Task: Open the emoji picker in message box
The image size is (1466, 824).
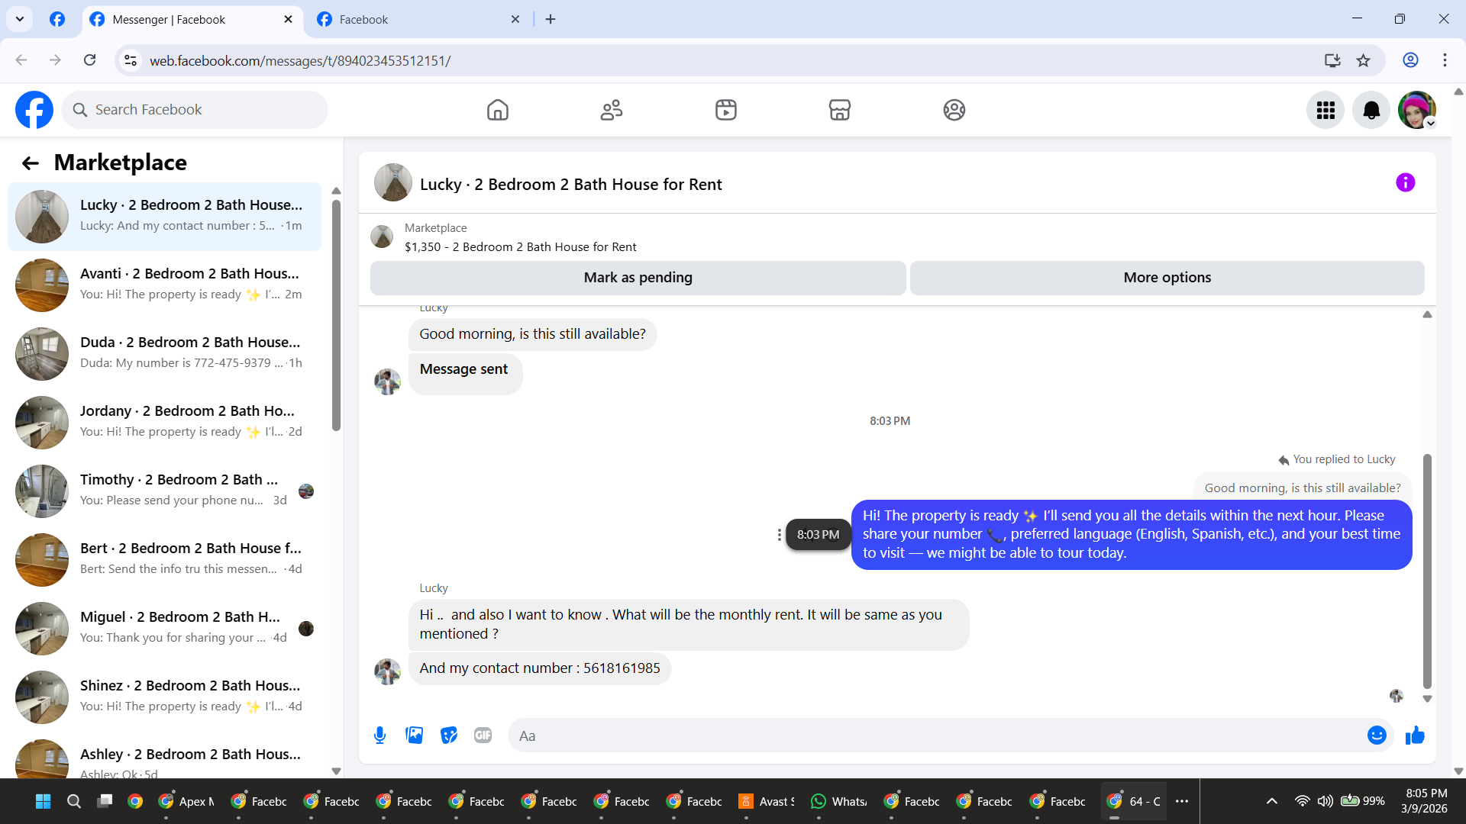Action: click(x=1376, y=735)
